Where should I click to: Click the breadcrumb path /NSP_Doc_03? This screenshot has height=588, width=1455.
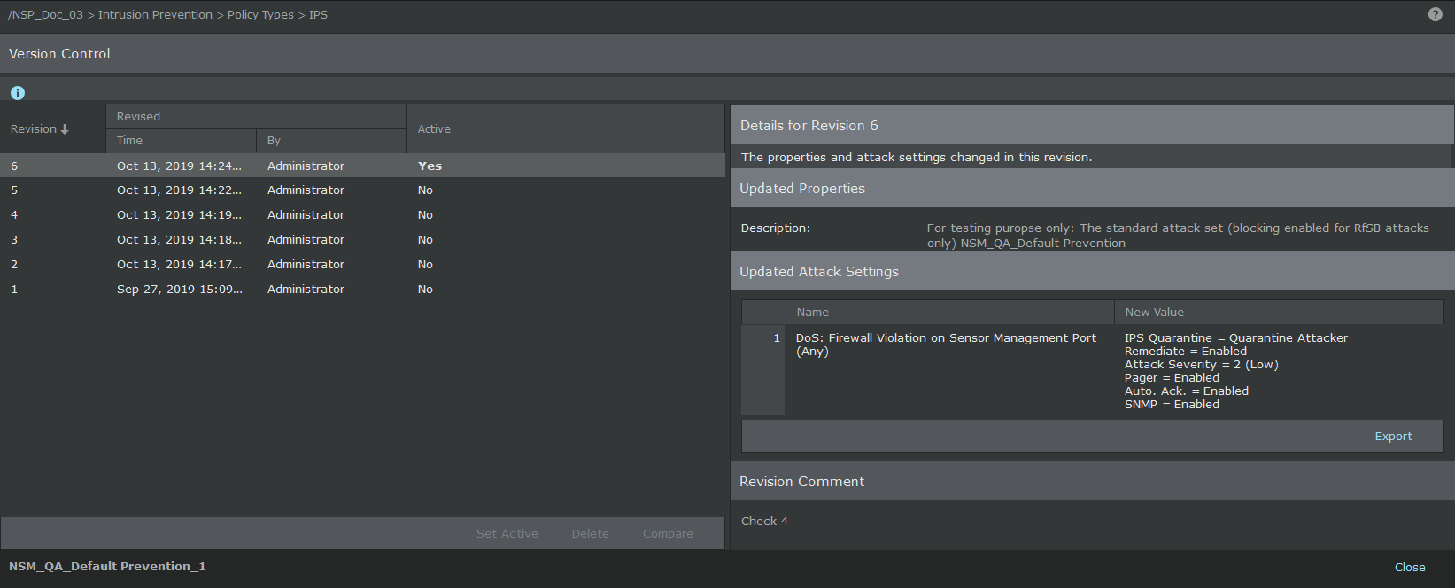[45, 15]
